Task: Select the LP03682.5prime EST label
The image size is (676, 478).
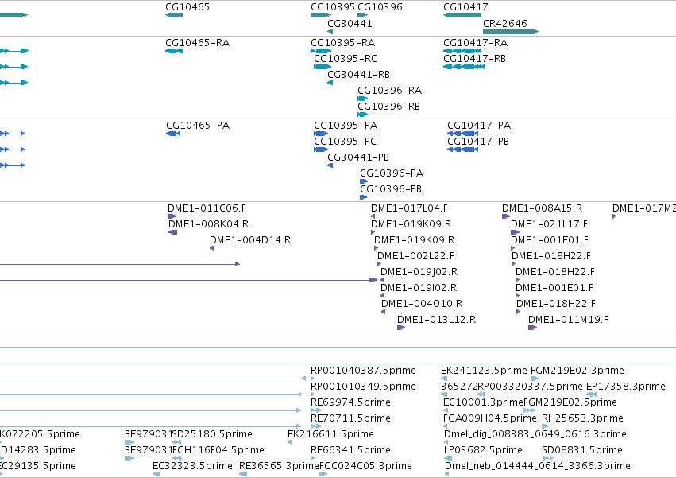Action: coord(483,450)
